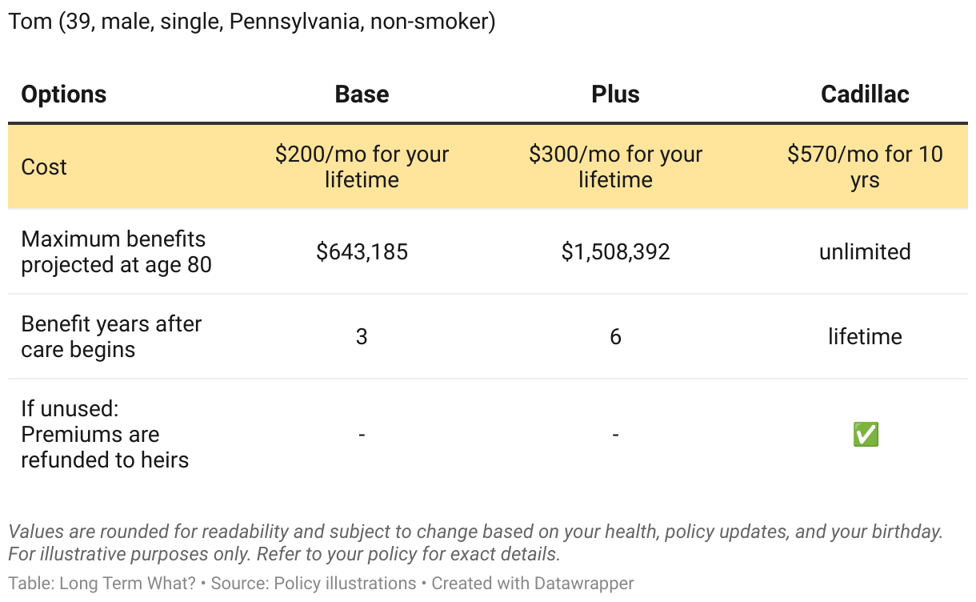Select the Base benefit years value 3
Image resolution: width=976 pixels, height=602 pixels.
point(362,337)
